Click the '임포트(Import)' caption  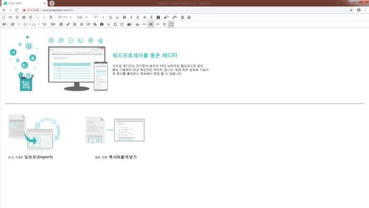pyautogui.click(x=38, y=157)
